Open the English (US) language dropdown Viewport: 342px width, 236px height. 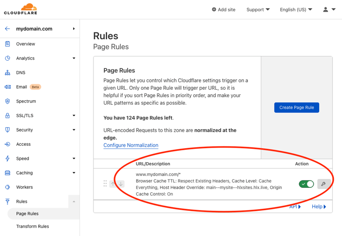296,10
